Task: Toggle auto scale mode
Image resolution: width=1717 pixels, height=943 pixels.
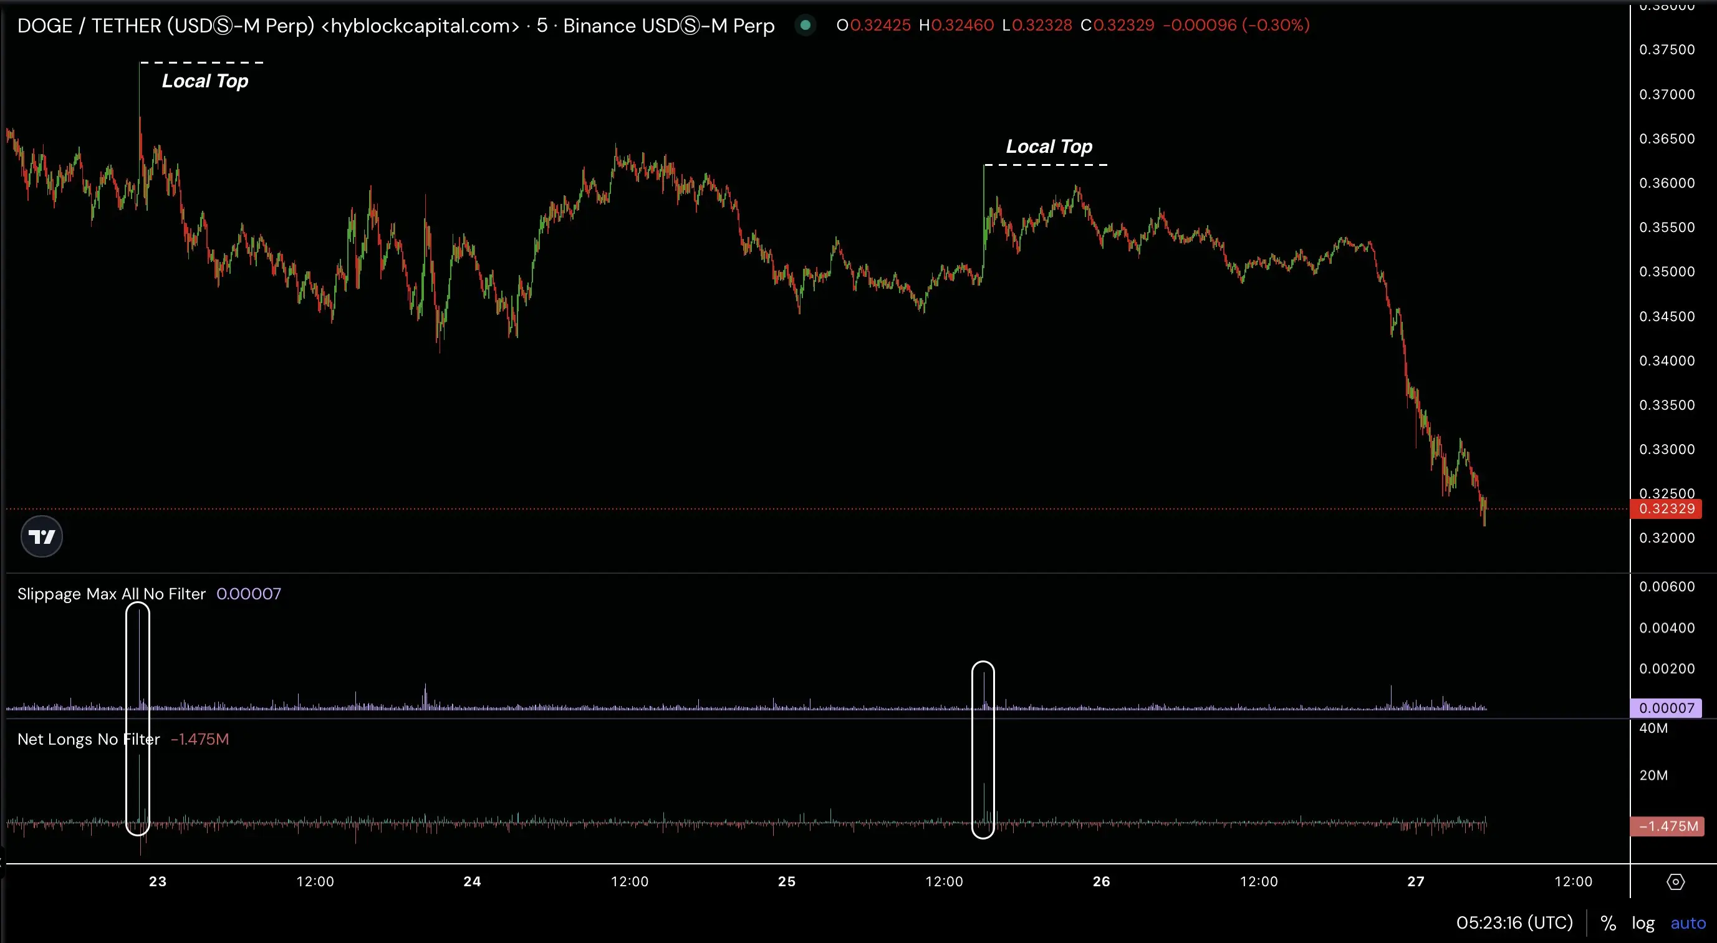Action: pyautogui.click(x=1688, y=923)
